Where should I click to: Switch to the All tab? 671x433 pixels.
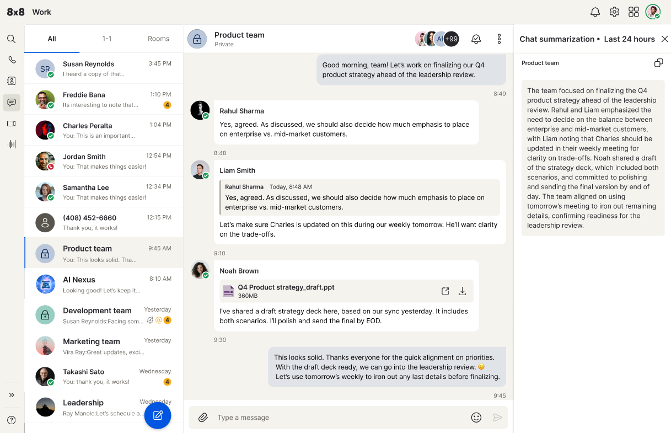click(x=52, y=39)
